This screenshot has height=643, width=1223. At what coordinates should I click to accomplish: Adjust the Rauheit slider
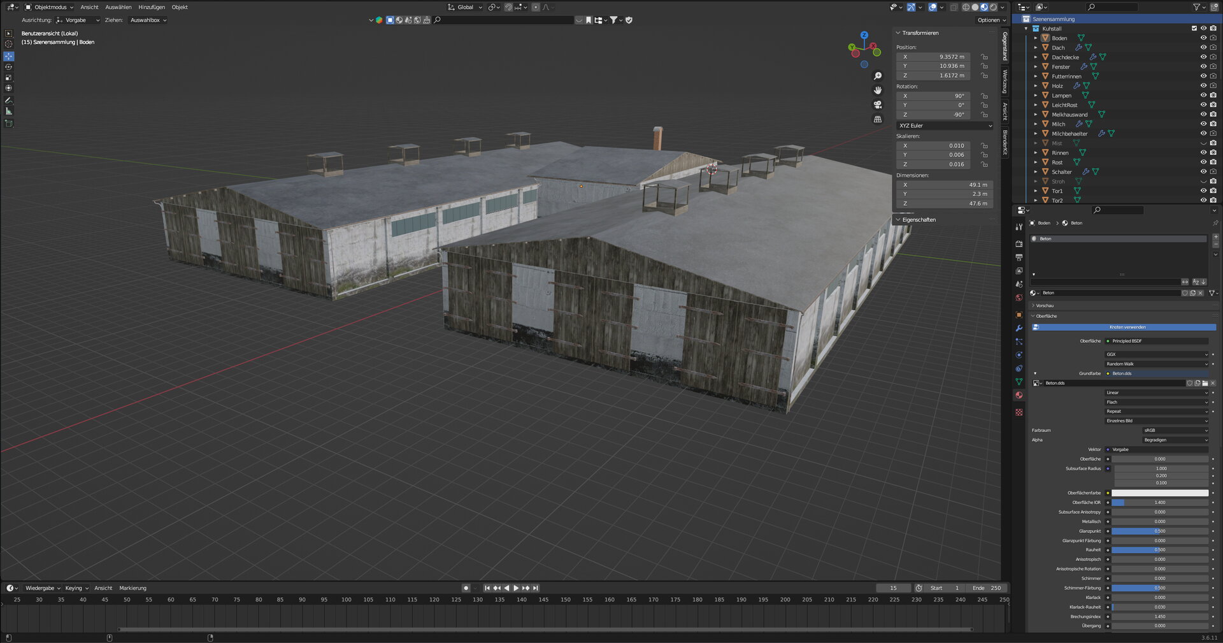coord(1159,550)
